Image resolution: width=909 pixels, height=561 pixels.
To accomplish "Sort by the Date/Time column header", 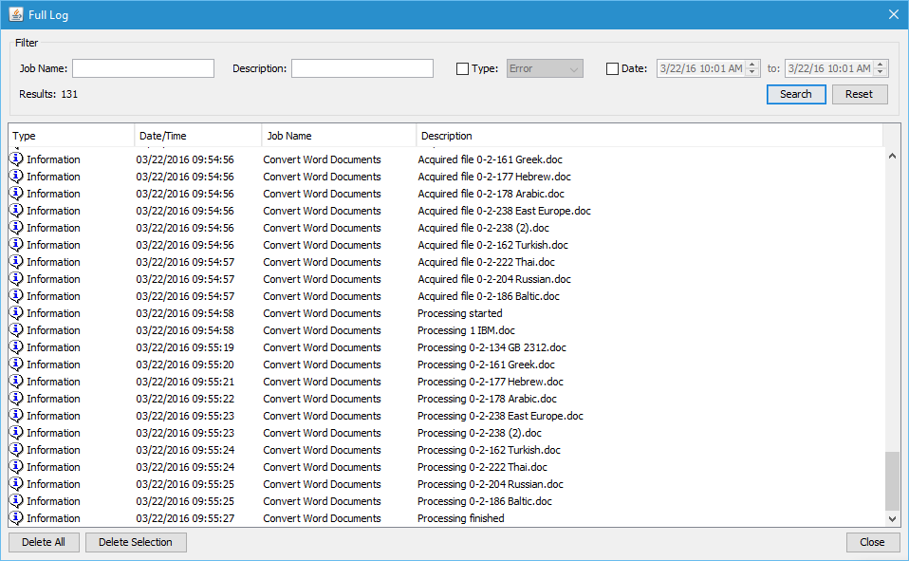I will coord(197,136).
